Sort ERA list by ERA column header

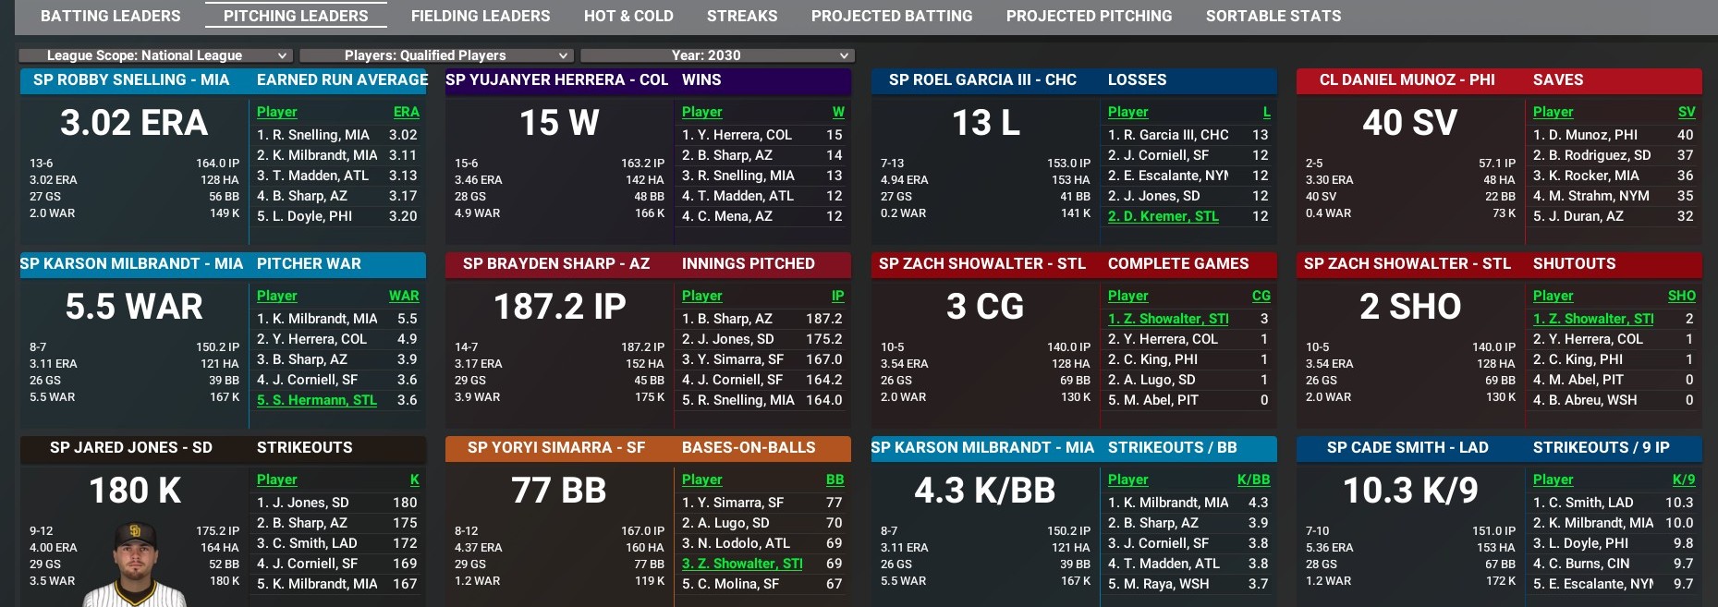click(x=406, y=112)
